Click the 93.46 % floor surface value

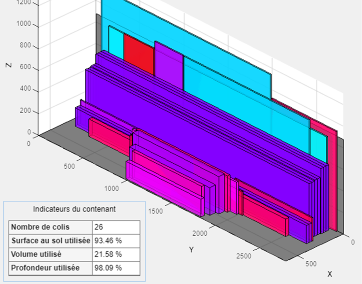pos(116,241)
